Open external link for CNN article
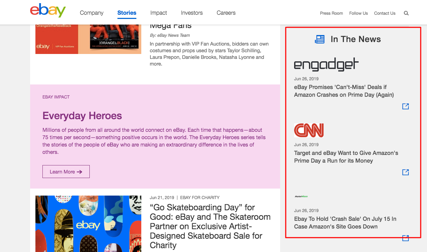 pyautogui.click(x=406, y=172)
